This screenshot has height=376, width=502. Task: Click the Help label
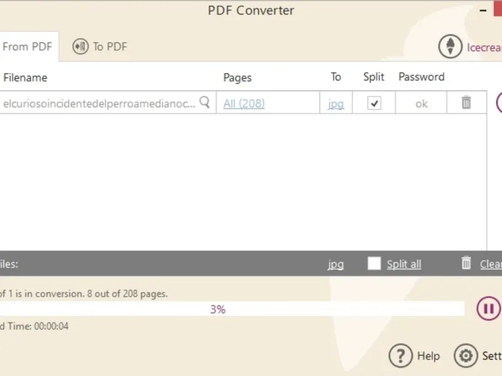429,356
